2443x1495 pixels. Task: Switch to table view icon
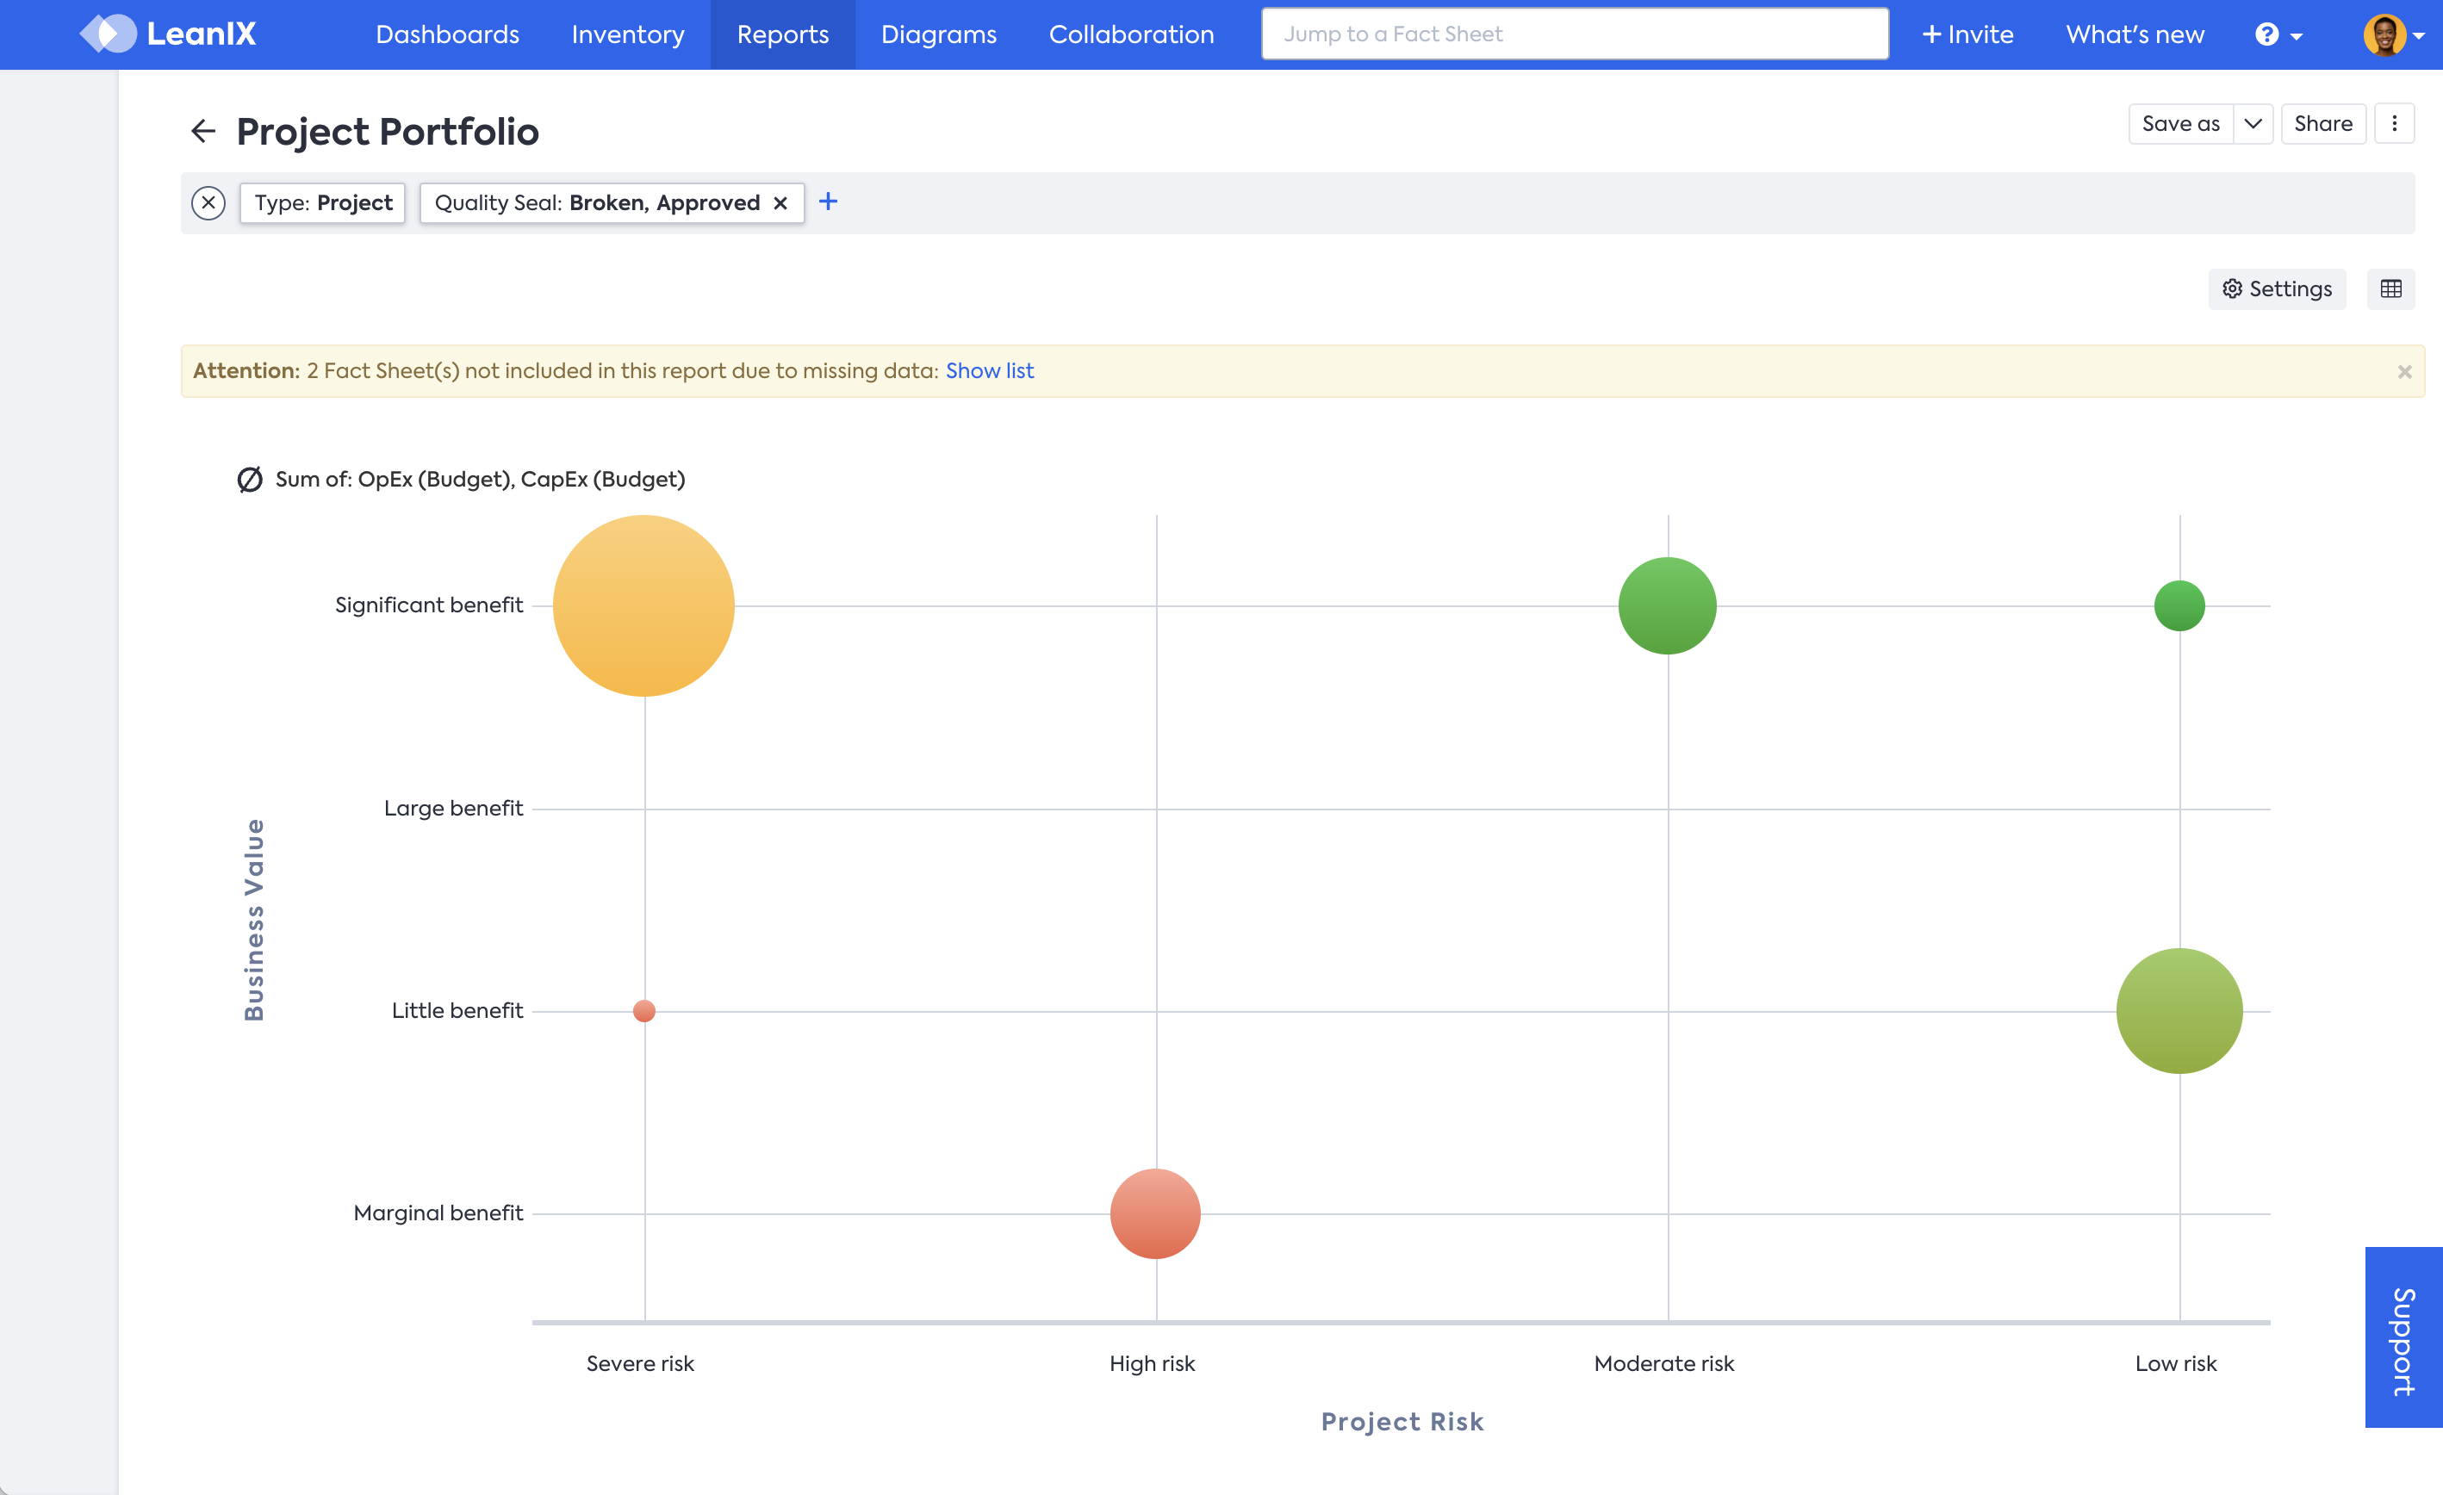[x=2390, y=288]
